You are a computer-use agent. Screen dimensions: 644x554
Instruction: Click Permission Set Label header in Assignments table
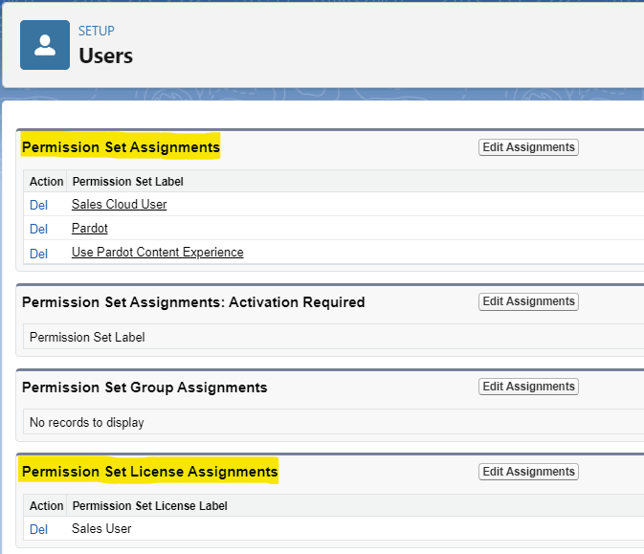[x=127, y=181]
